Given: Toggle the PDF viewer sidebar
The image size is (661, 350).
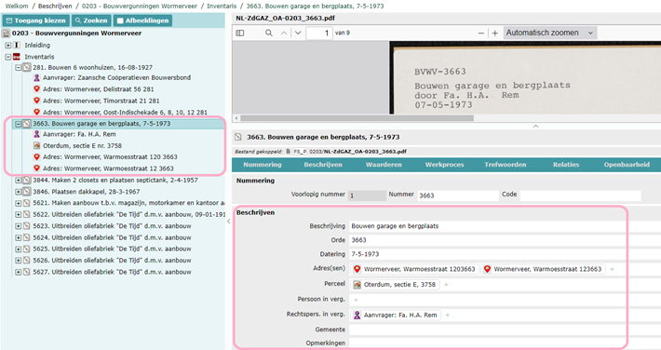Looking at the screenshot, I should click(240, 33).
